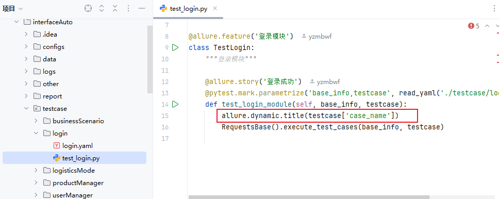
Task: Select the testcase folder name
Action: (55, 109)
